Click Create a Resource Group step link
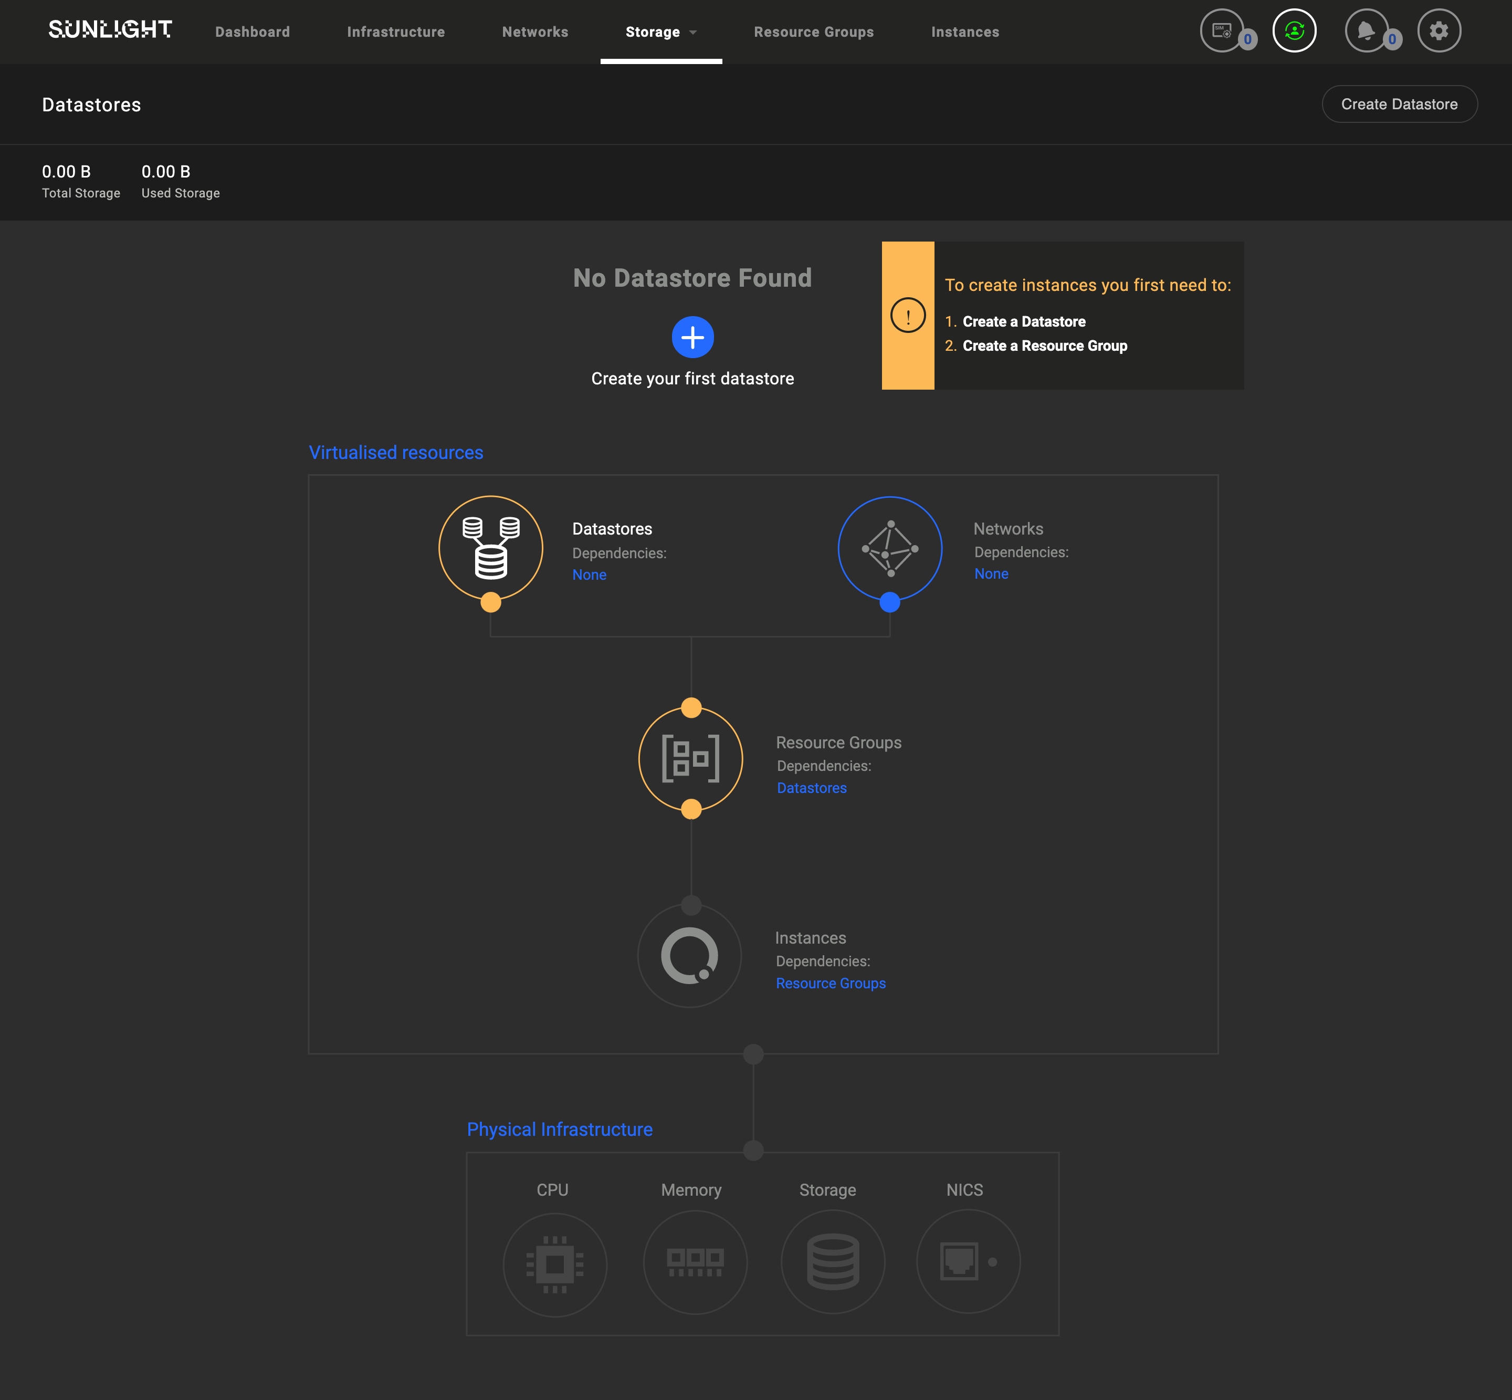 click(1045, 346)
